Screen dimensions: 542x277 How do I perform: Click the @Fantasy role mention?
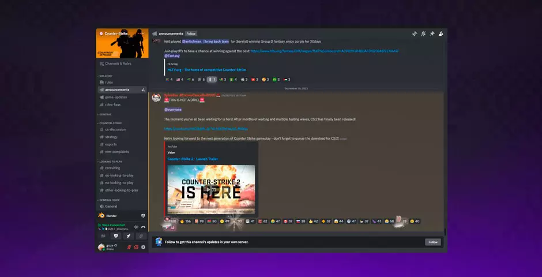172,56
